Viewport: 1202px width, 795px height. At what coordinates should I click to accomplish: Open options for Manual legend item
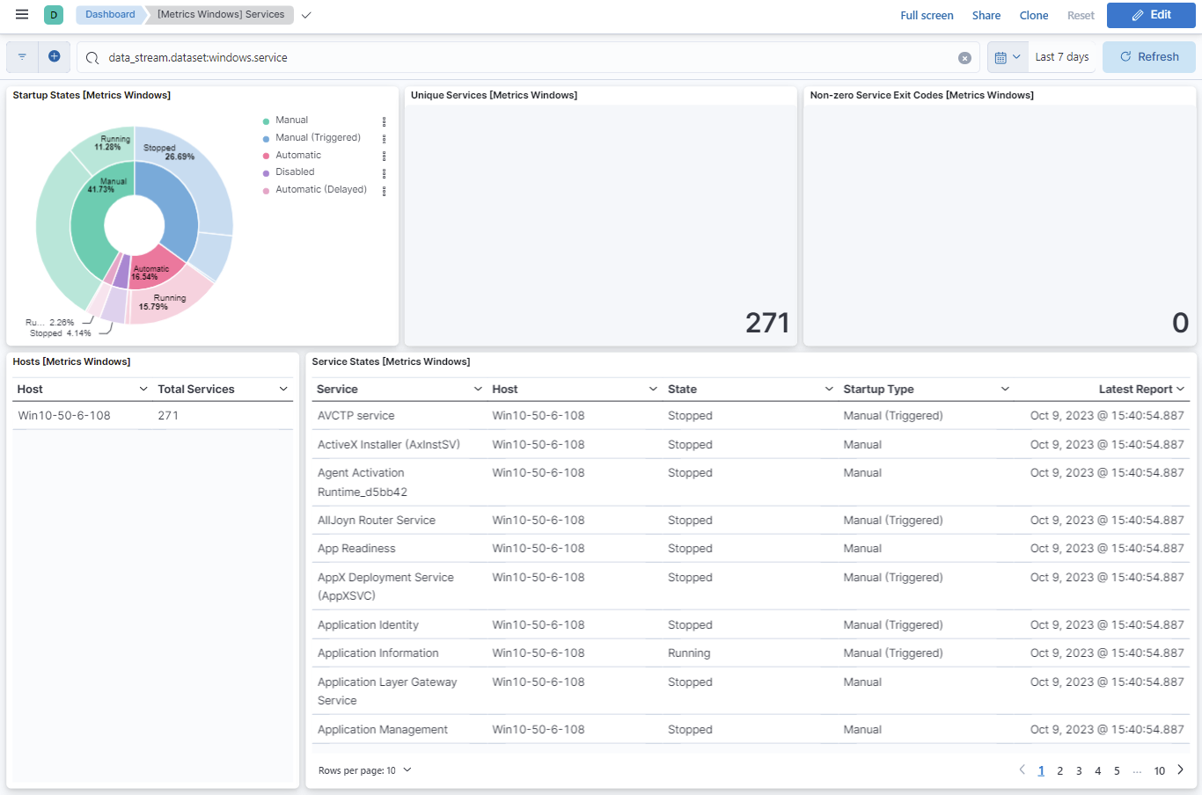tap(385, 121)
